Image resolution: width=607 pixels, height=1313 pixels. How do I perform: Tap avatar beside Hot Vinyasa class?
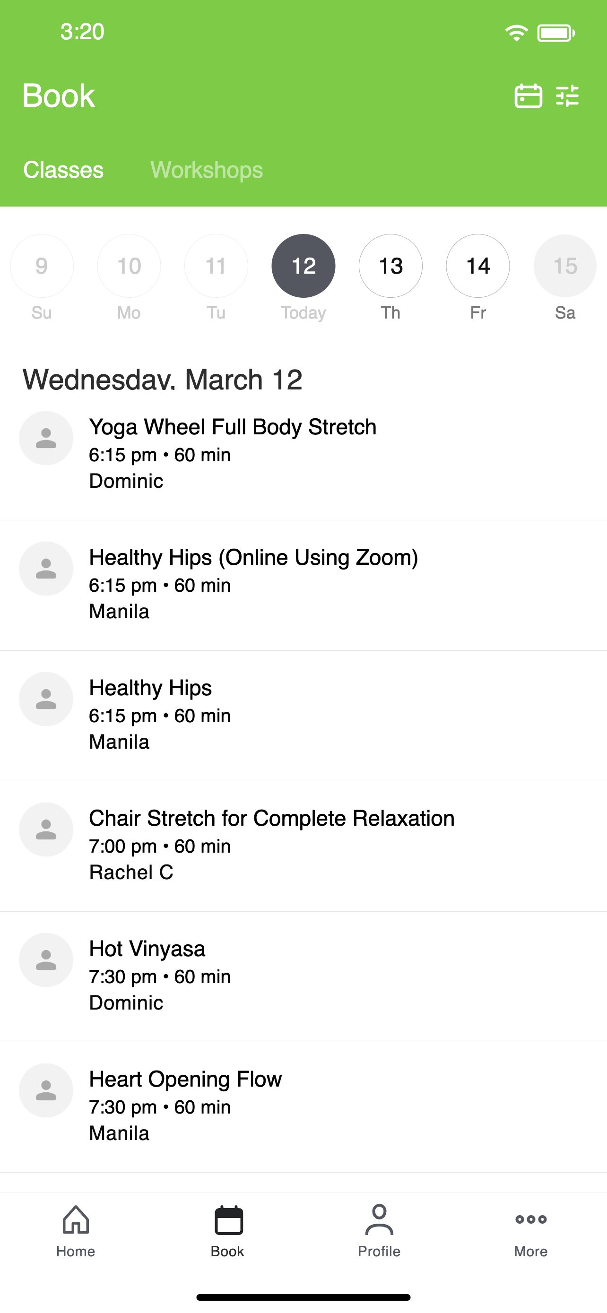tap(46, 960)
